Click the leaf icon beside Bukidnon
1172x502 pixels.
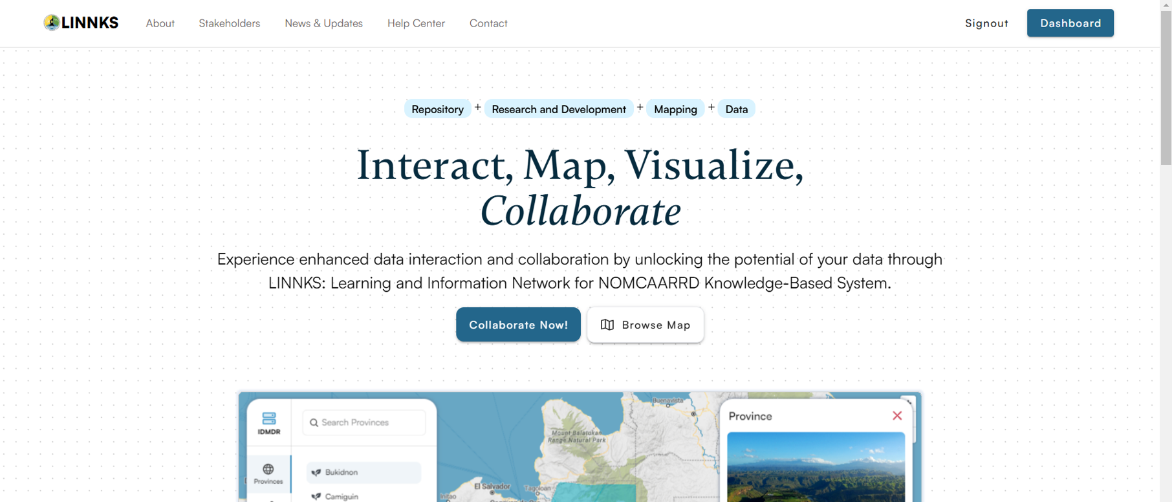coord(316,472)
